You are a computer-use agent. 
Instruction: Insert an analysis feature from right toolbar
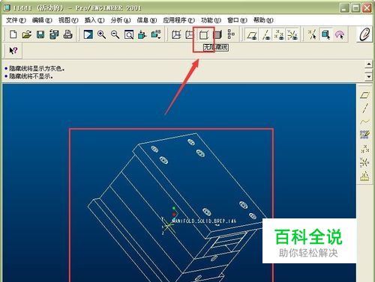tap(365, 176)
